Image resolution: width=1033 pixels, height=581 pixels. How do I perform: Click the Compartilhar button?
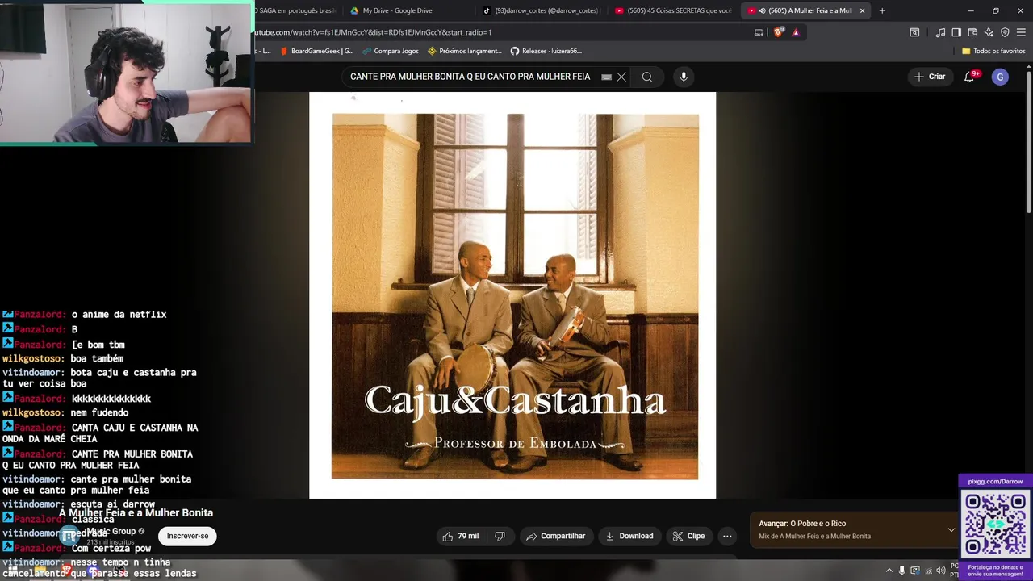coord(556,536)
